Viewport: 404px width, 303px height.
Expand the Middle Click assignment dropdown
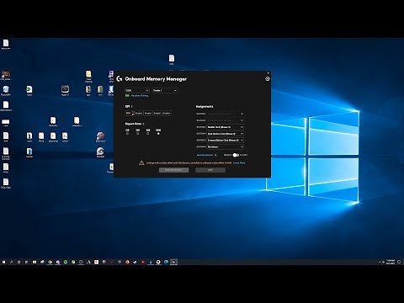pyautogui.click(x=226, y=127)
